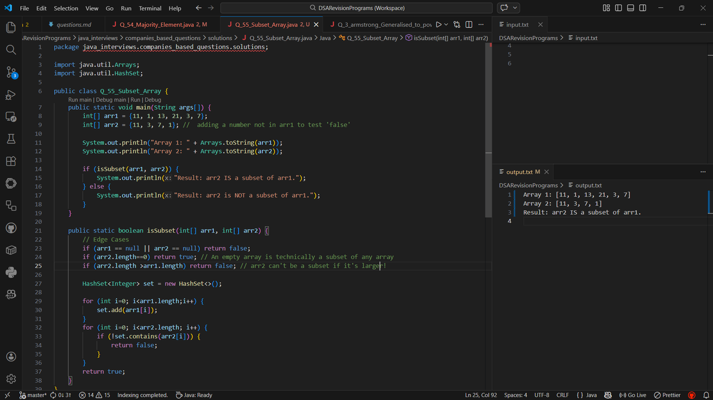Viewport: 713px width, 400px height.
Task: Toggle bottom panel visibility
Action: pos(630,8)
